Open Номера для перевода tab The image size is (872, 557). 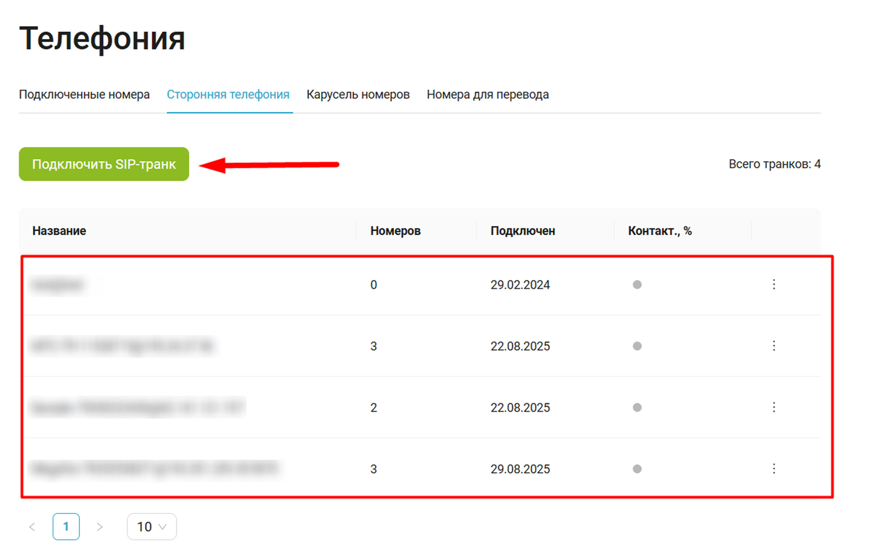[x=487, y=94]
